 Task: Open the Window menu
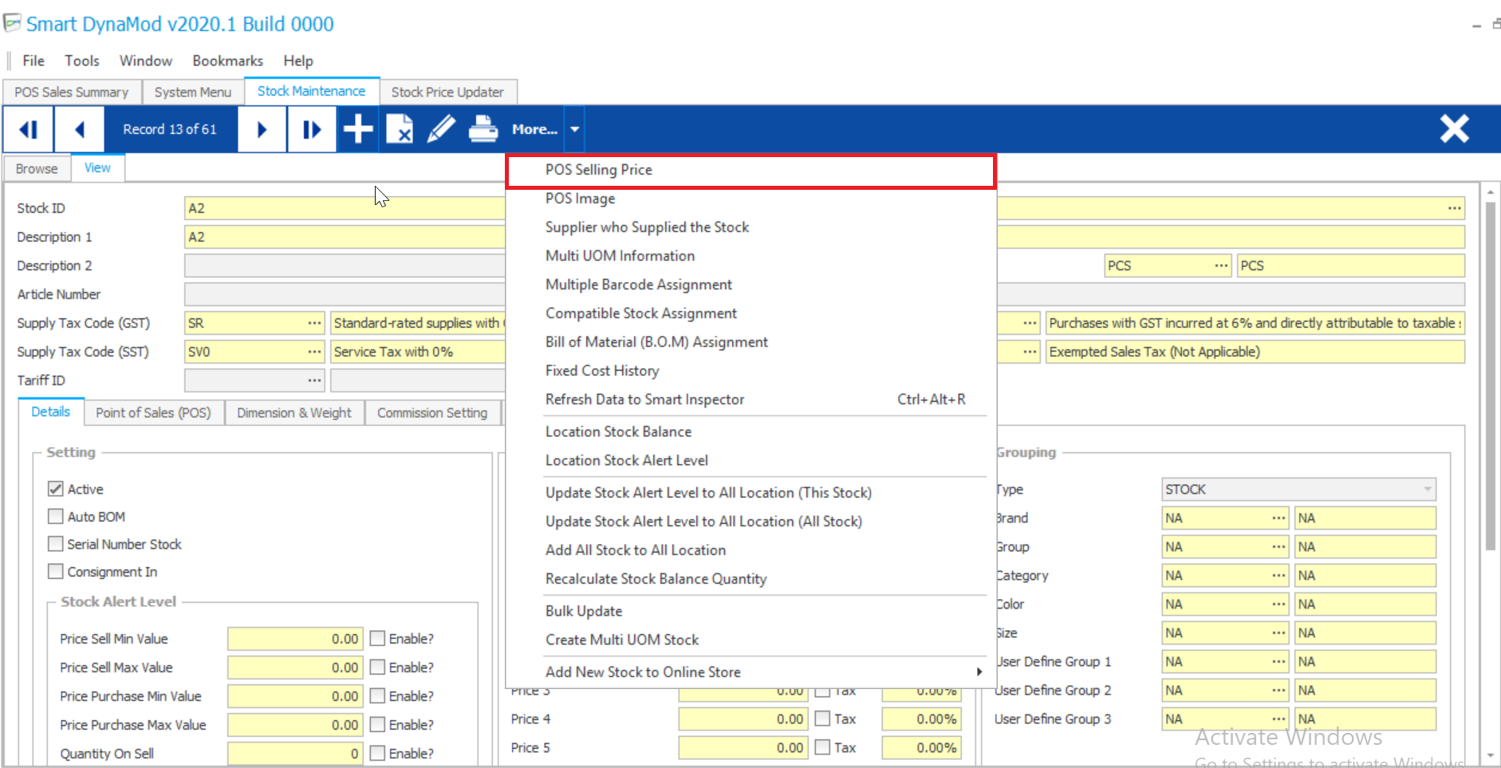click(x=146, y=61)
